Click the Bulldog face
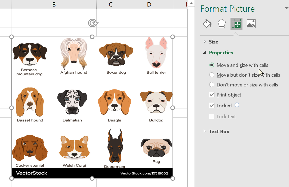Image resolution: width=289 pixels, height=187 pixels. coord(156,102)
